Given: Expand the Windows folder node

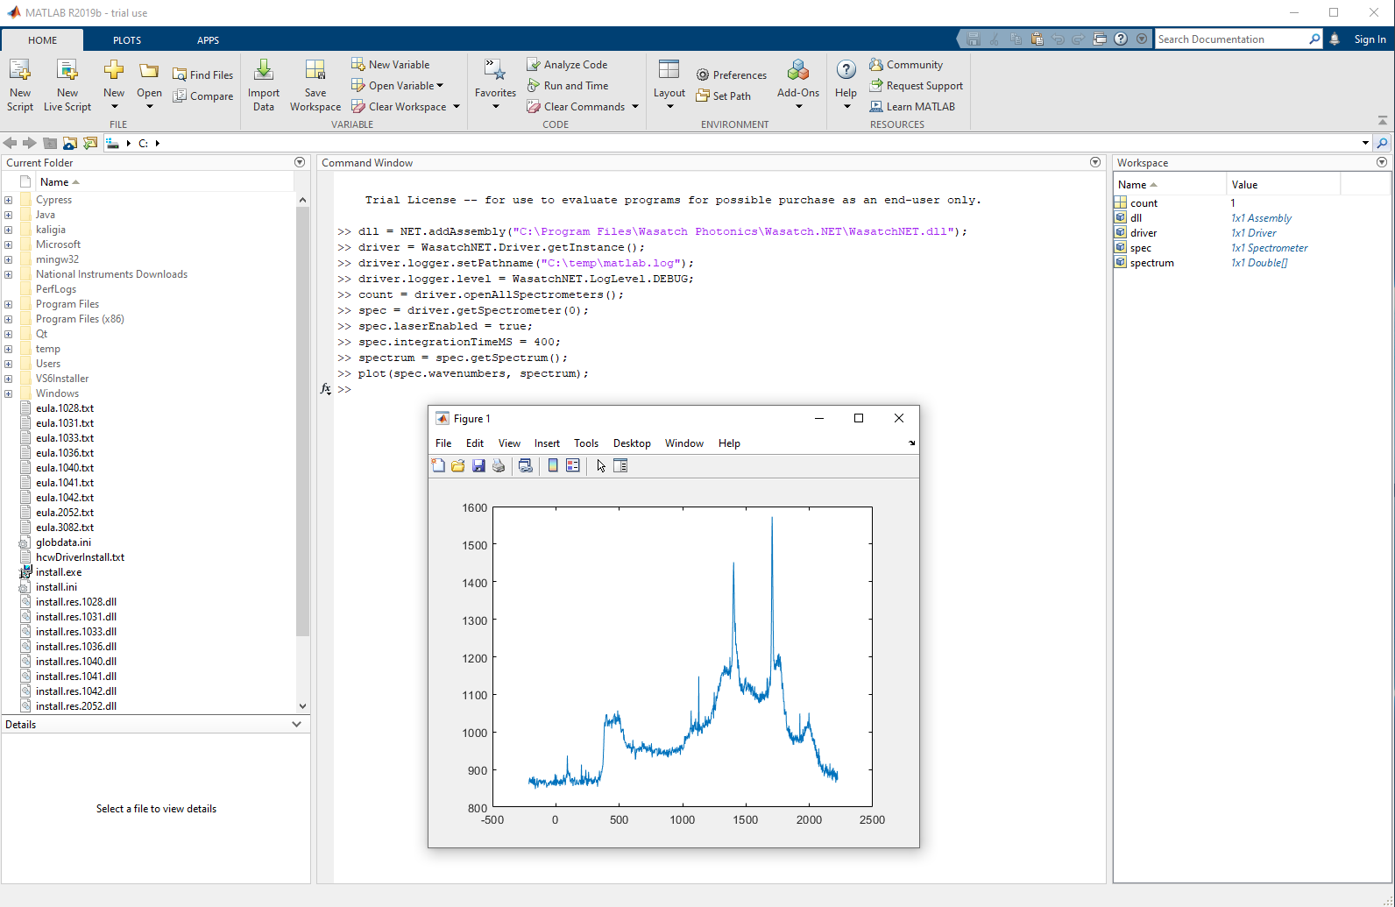Looking at the screenshot, I should click(8, 393).
